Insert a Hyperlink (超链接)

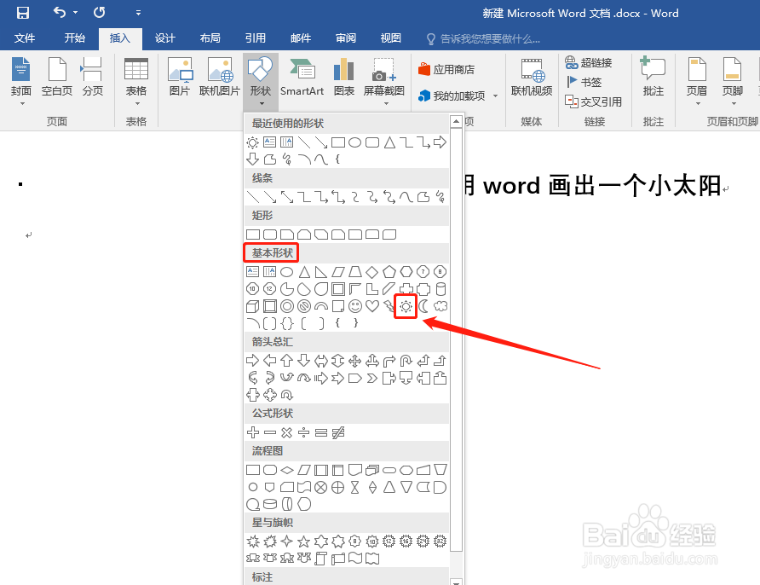pyautogui.click(x=589, y=62)
